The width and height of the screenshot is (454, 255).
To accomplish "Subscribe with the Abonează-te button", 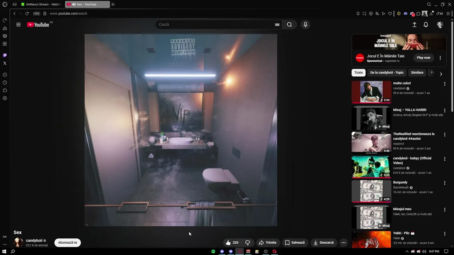I will (67, 243).
